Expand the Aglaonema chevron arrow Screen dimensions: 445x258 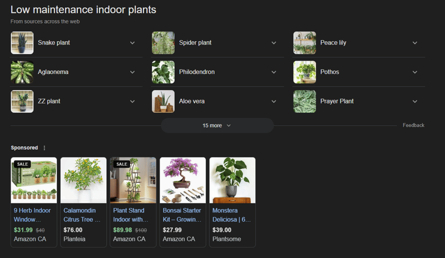[x=132, y=72]
